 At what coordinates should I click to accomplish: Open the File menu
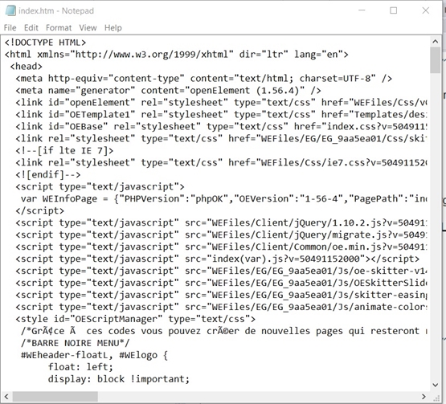[10, 28]
